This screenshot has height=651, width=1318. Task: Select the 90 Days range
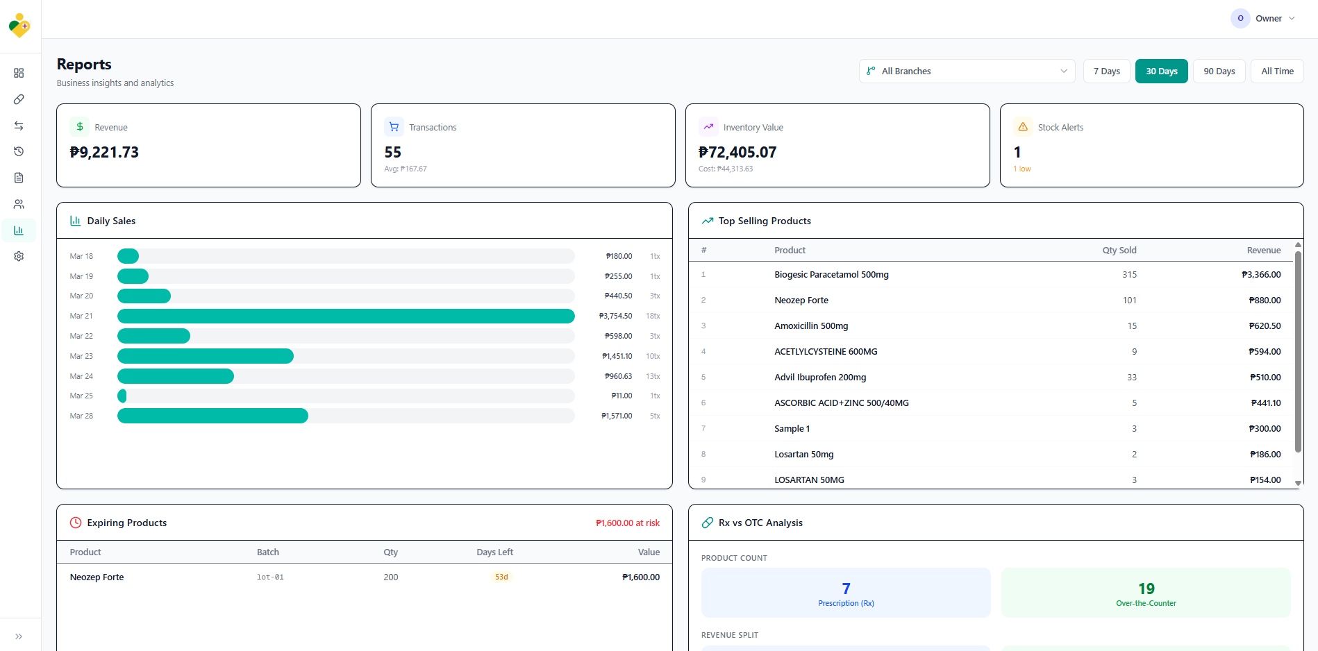(x=1219, y=71)
